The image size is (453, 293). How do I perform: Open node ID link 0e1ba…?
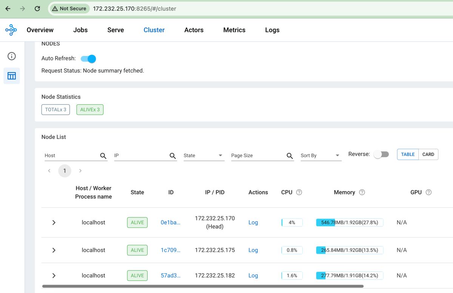click(x=170, y=222)
